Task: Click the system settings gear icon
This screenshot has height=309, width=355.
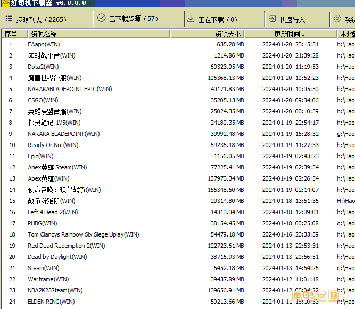Action: point(337,18)
